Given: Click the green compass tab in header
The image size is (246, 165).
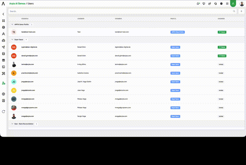Looking at the screenshot, I should click(x=233, y=3).
